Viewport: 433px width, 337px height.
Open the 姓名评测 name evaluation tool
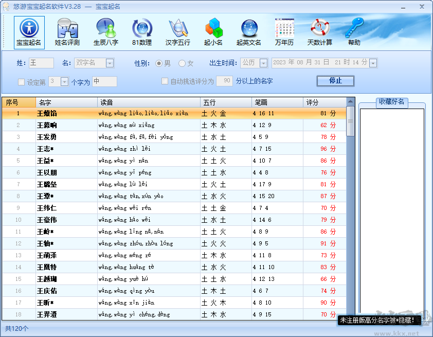(67, 32)
